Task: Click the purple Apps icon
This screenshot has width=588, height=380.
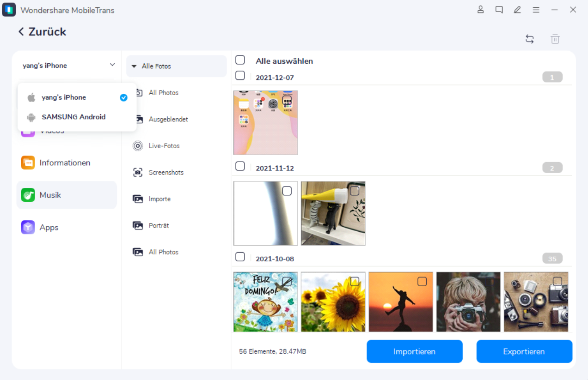Action: [x=28, y=227]
